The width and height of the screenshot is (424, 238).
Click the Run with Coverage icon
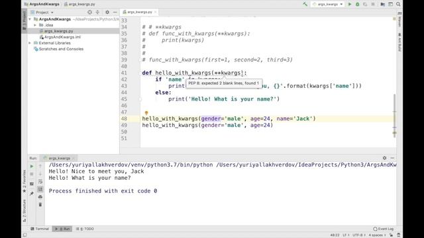[x=365, y=4]
